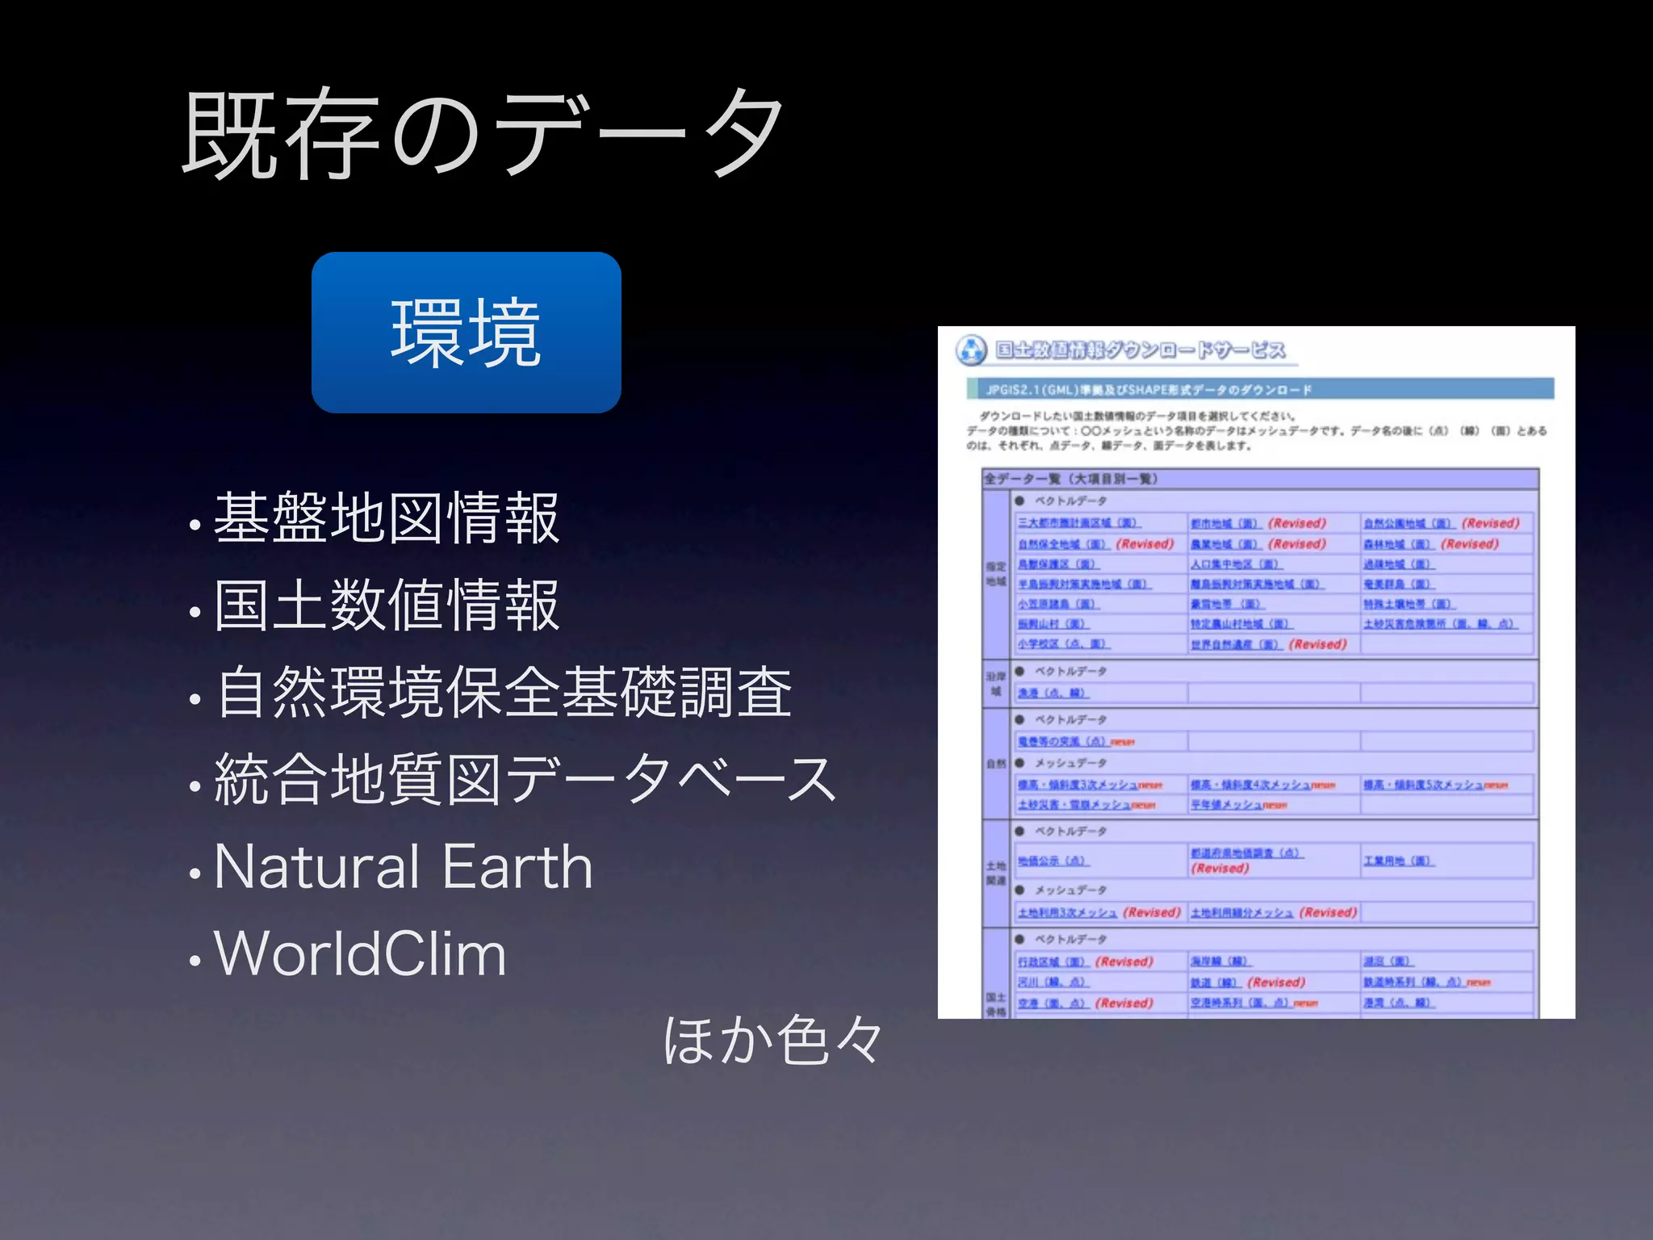Click the JPGIS2.1(GML) download header bar
Screen dimensions: 1653x1240
pos(1260,389)
